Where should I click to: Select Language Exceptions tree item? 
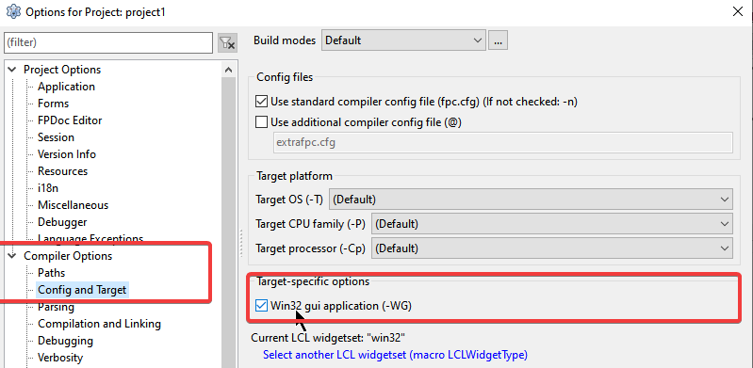point(90,238)
